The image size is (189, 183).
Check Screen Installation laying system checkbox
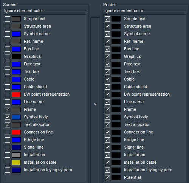[x=8, y=170]
